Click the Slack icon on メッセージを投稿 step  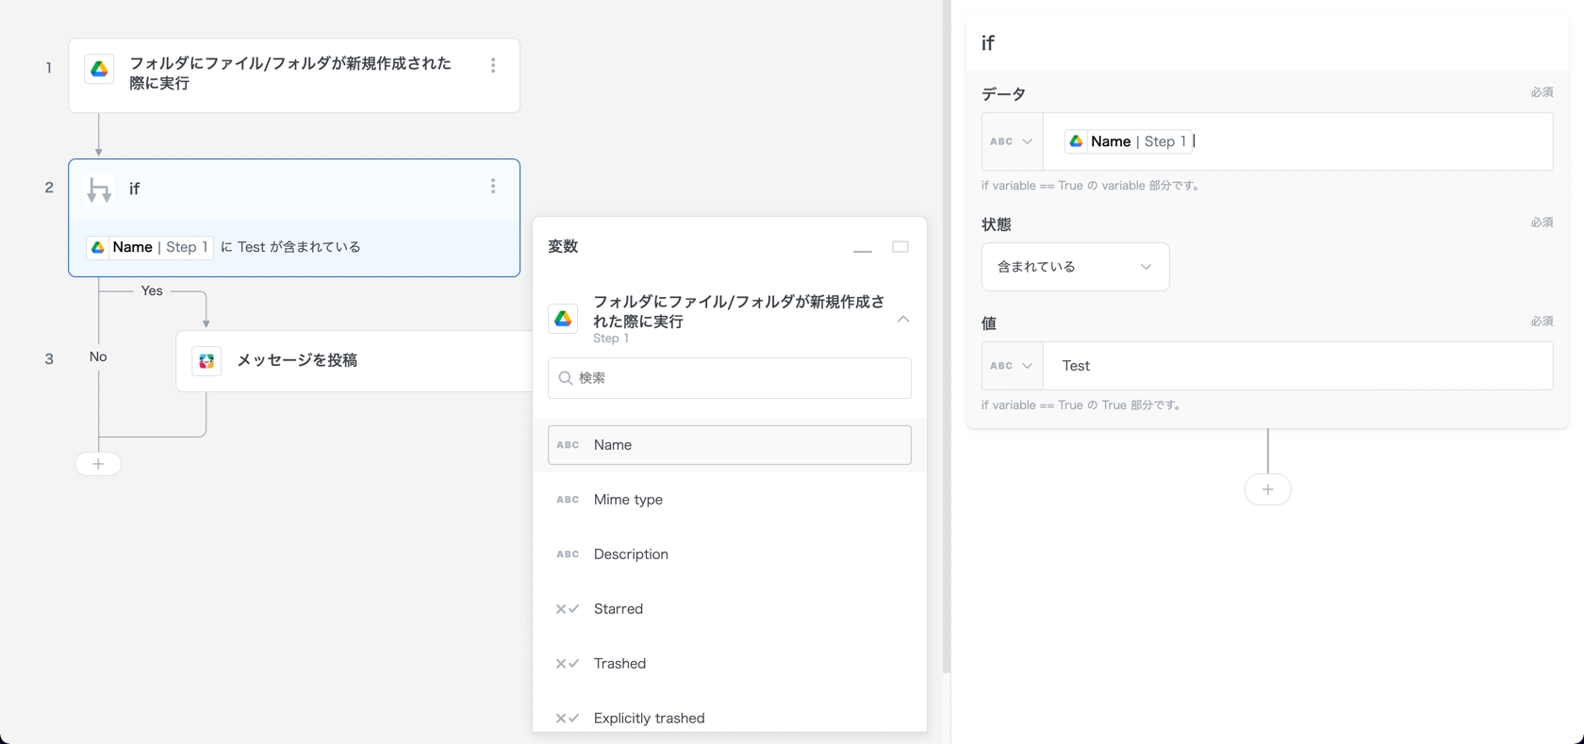(x=206, y=361)
